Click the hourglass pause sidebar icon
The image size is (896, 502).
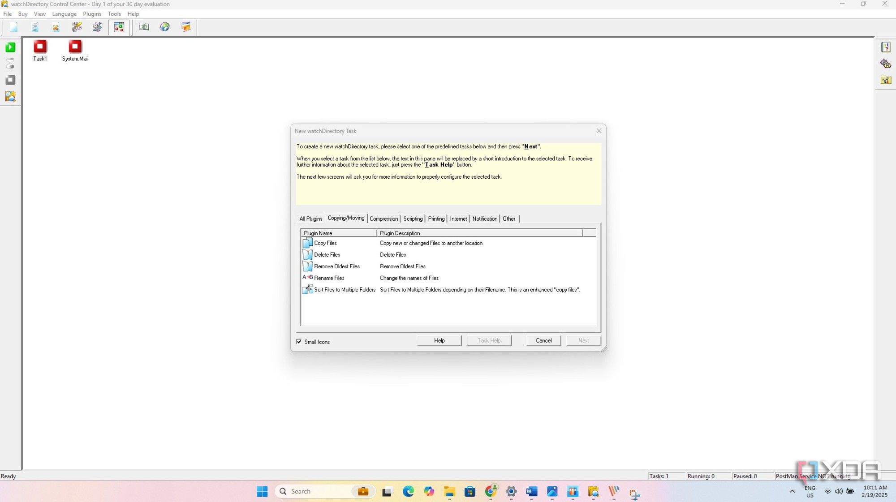tap(10, 64)
